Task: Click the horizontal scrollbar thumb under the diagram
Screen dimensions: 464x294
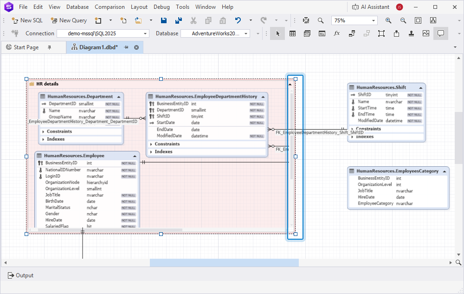Action: (x=224, y=262)
